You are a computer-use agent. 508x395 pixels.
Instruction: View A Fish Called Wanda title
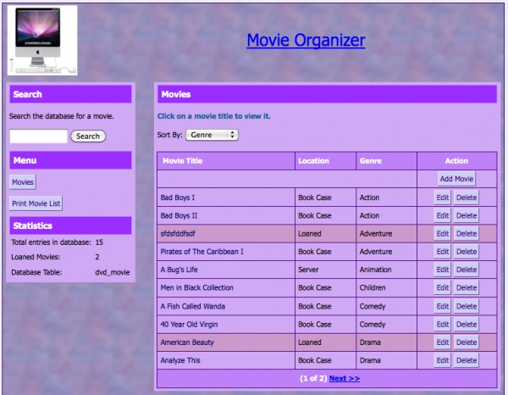point(192,307)
